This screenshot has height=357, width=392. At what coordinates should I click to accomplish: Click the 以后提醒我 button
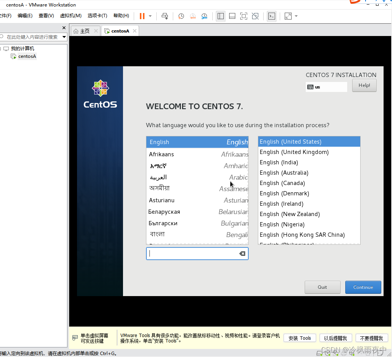336,338
